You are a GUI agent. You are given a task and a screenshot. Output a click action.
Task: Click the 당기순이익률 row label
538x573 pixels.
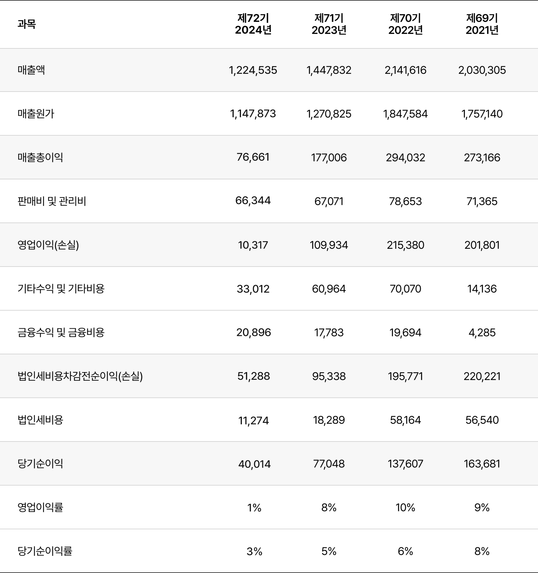tap(45, 551)
